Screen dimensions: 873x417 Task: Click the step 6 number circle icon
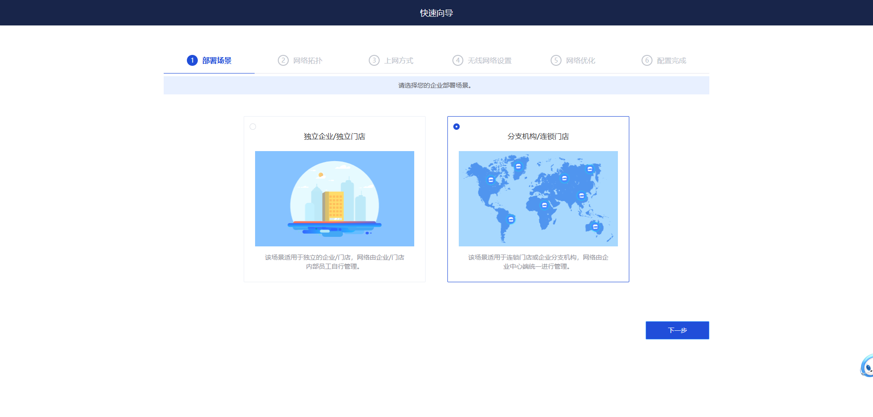coord(647,60)
